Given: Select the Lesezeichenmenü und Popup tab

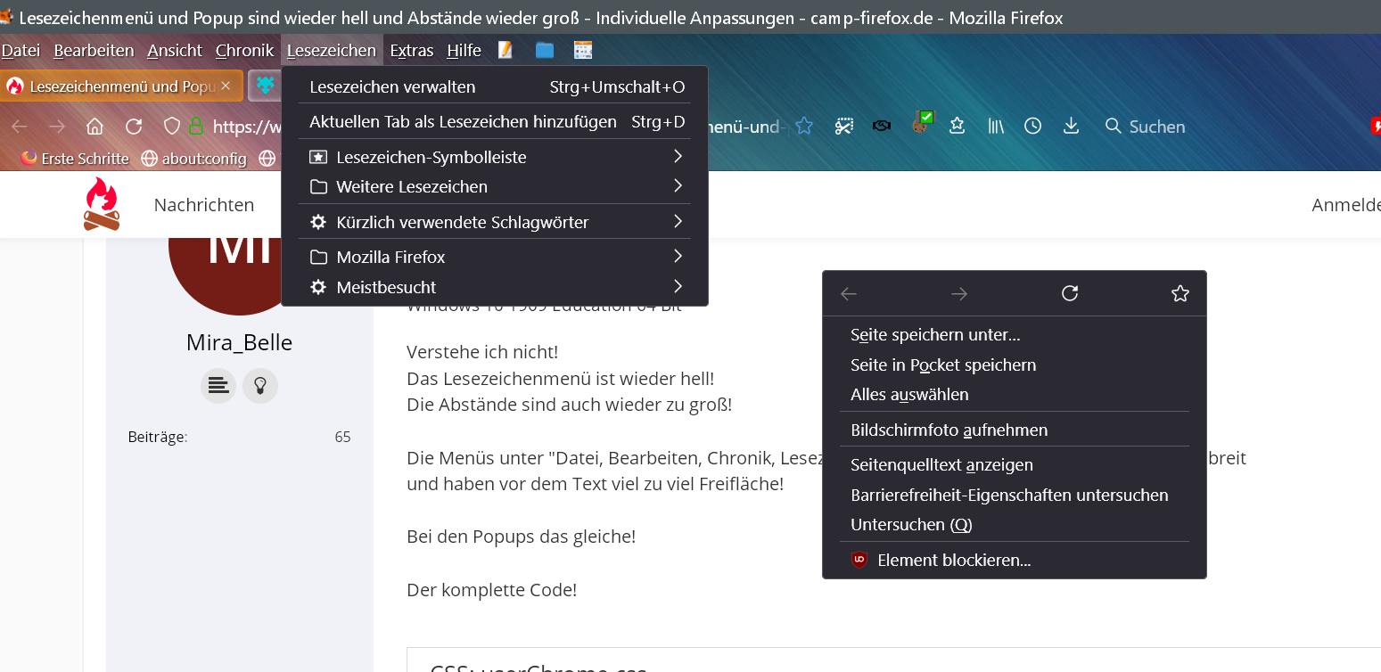Looking at the screenshot, I should [122, 86].
